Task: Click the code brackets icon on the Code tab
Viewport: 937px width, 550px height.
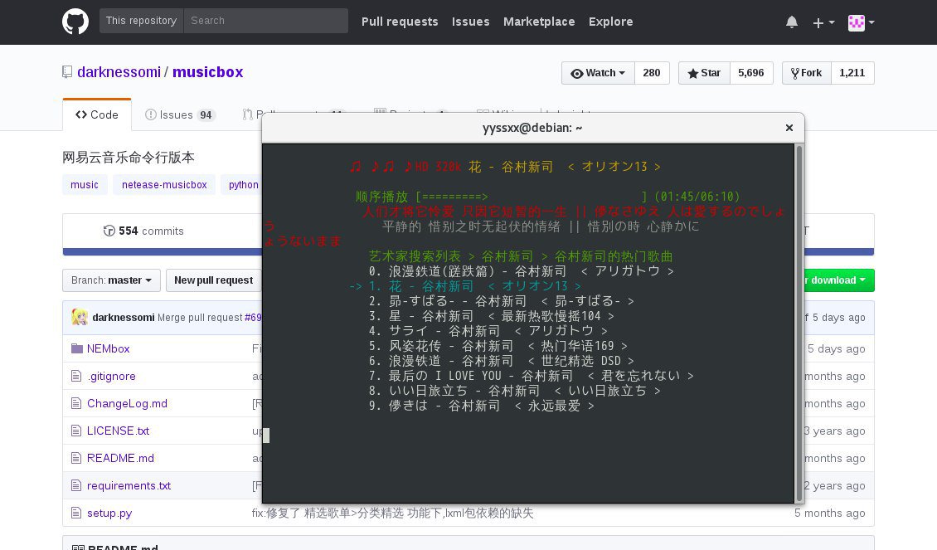Action: 80,114
